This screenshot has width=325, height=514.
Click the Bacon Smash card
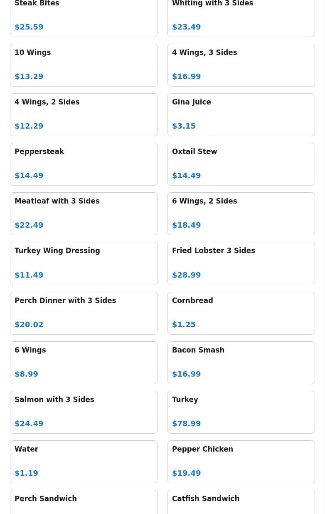pos(241,363)
